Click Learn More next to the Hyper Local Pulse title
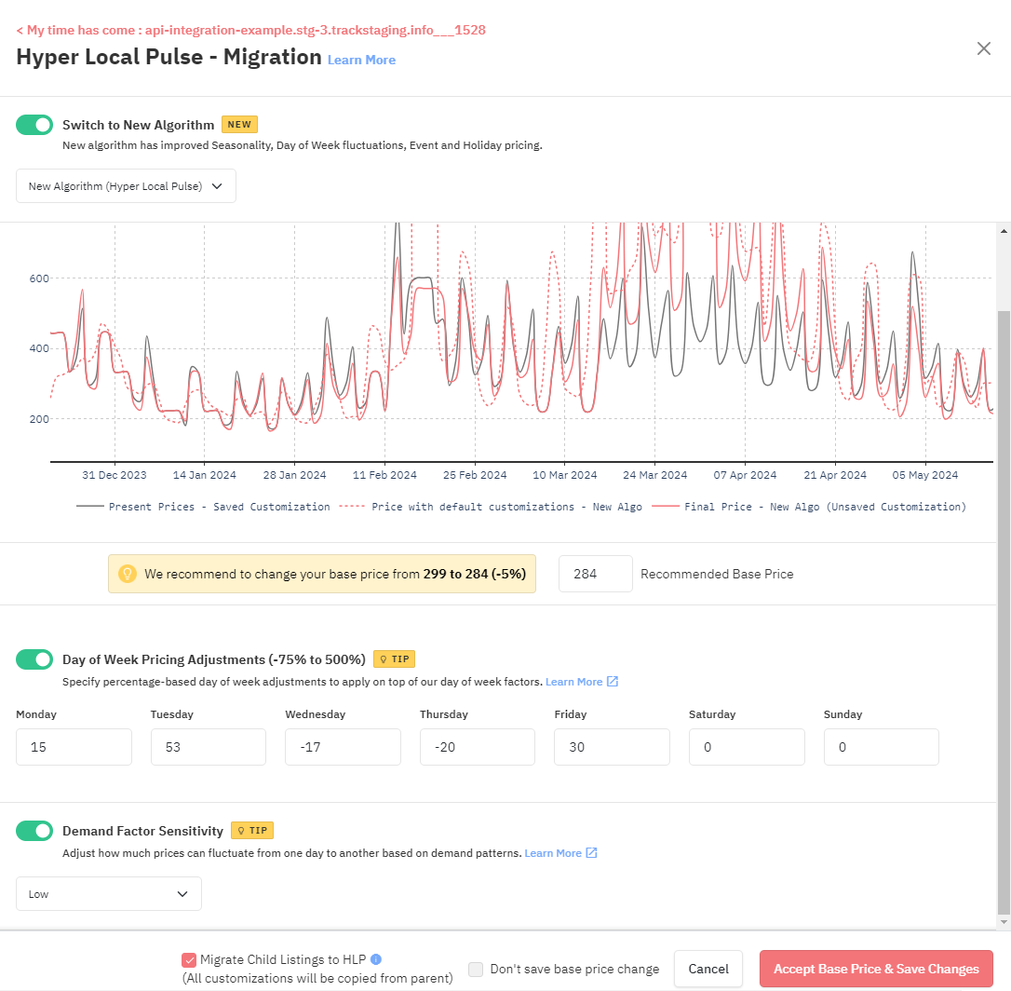The image size is (1011, 991). tap(361, 59)
